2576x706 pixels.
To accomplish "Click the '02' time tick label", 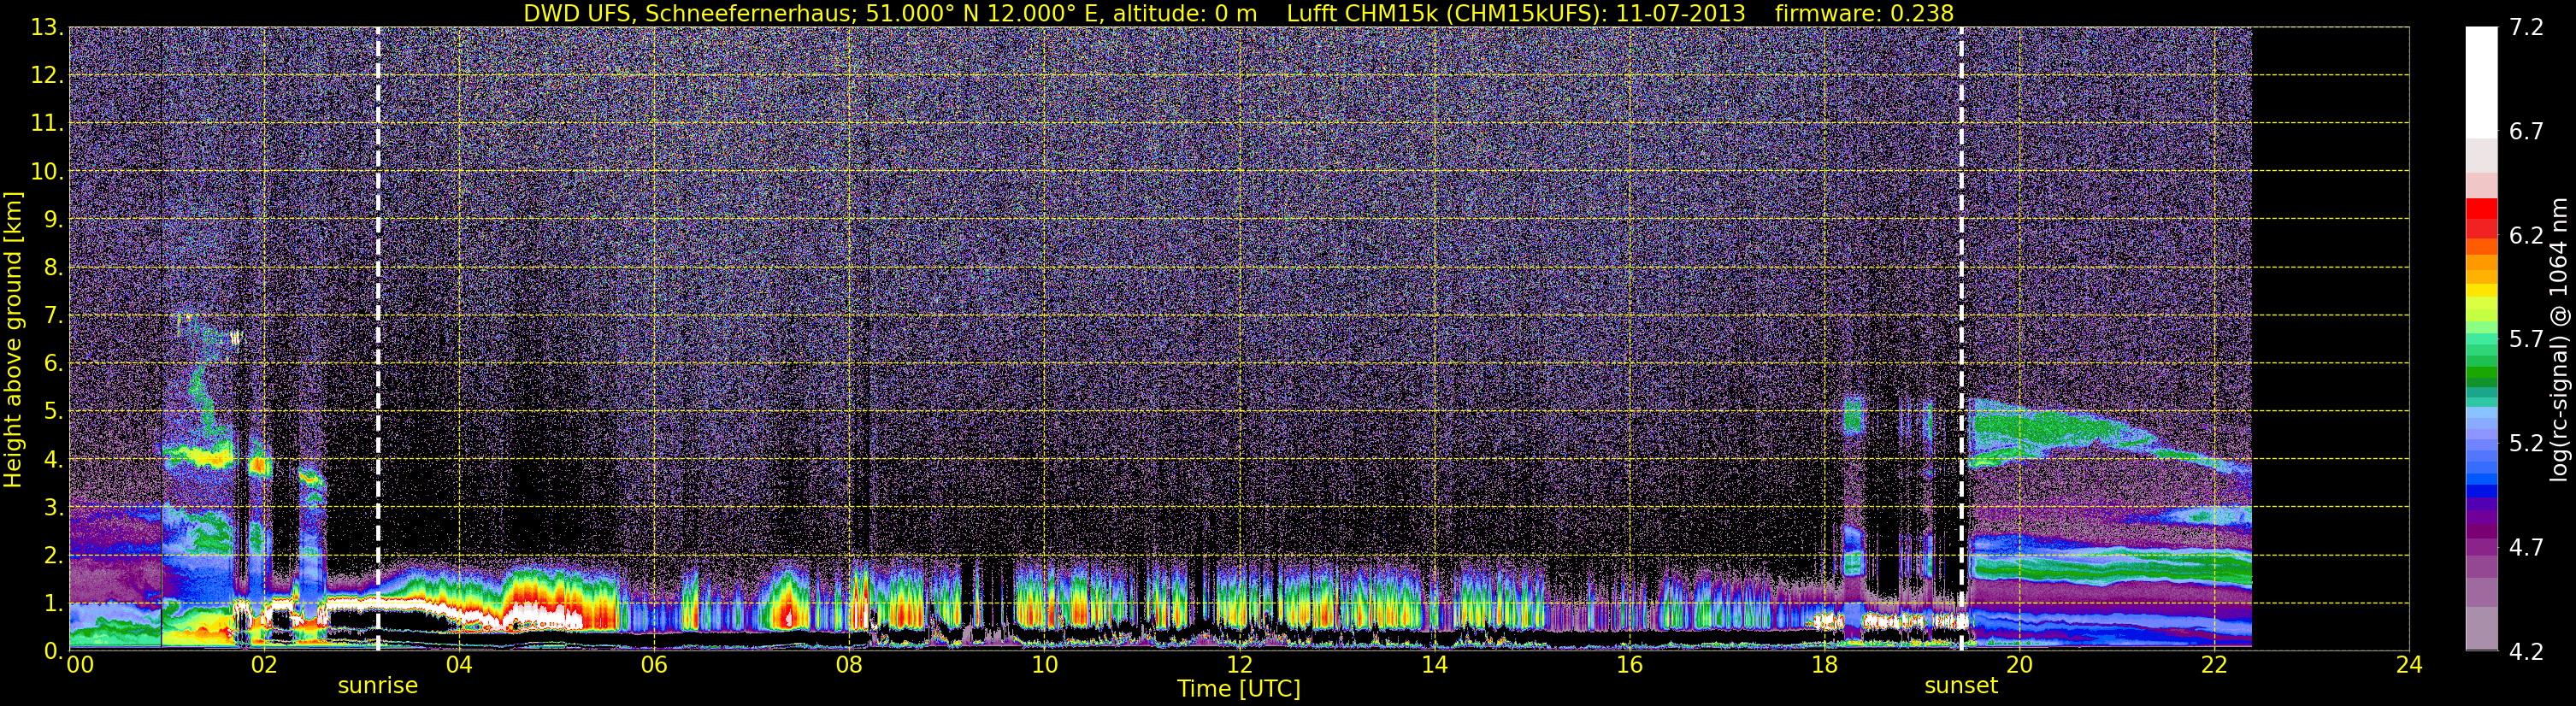I will [263, 665].
